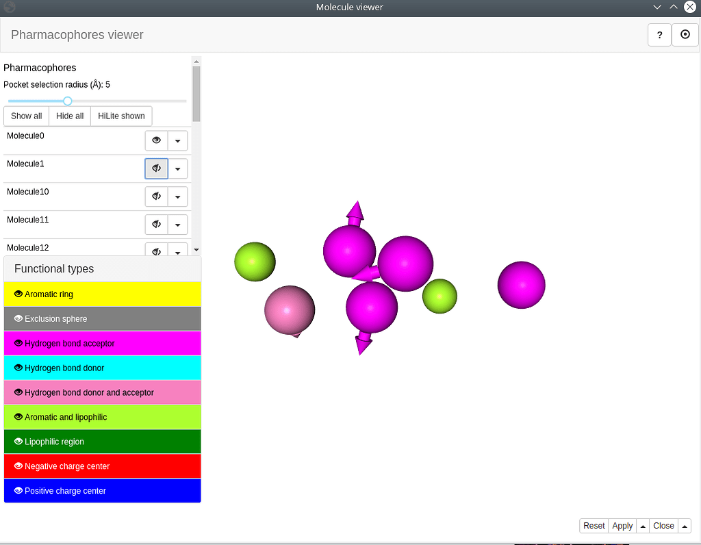The height and width of the screenshot is (545, 701).
Task: Open Molecule0's dropdown menu
Action: 177,140
